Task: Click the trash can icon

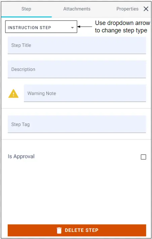Action: pyautogui.click(x=59, y=230)
